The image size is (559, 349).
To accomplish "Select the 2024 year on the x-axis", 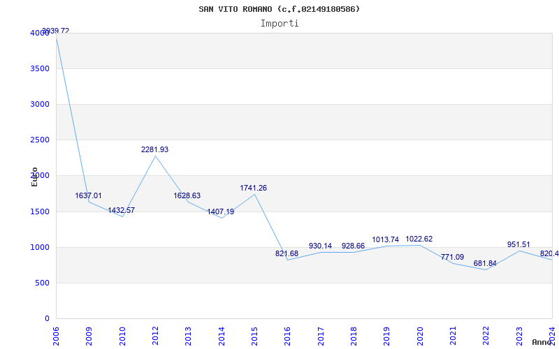I will click(551, 334).
